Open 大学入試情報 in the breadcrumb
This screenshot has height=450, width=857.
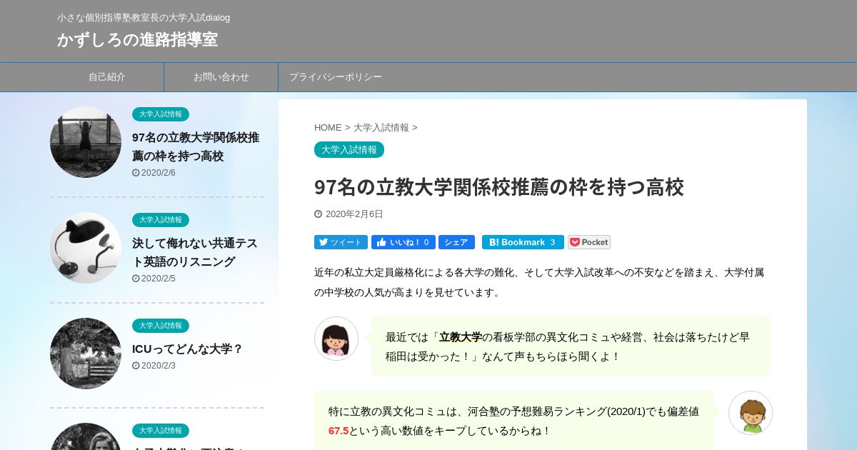(x=381, y=128)
